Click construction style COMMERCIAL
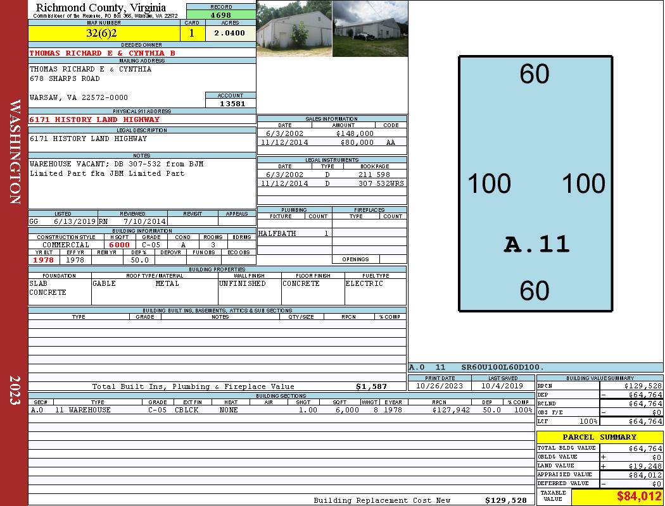Screen dimensions: 665x506 (66, 245)
